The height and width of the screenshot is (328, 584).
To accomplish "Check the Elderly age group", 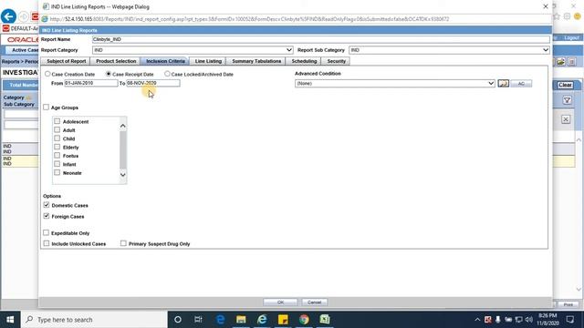I will pos(57,147).
